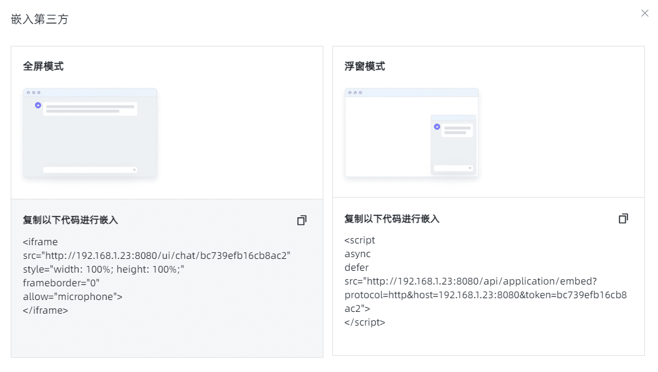Click the 嵌入第三方 dialog title
Viewport: 658px width, 372px height.
(x=40, y=19)
